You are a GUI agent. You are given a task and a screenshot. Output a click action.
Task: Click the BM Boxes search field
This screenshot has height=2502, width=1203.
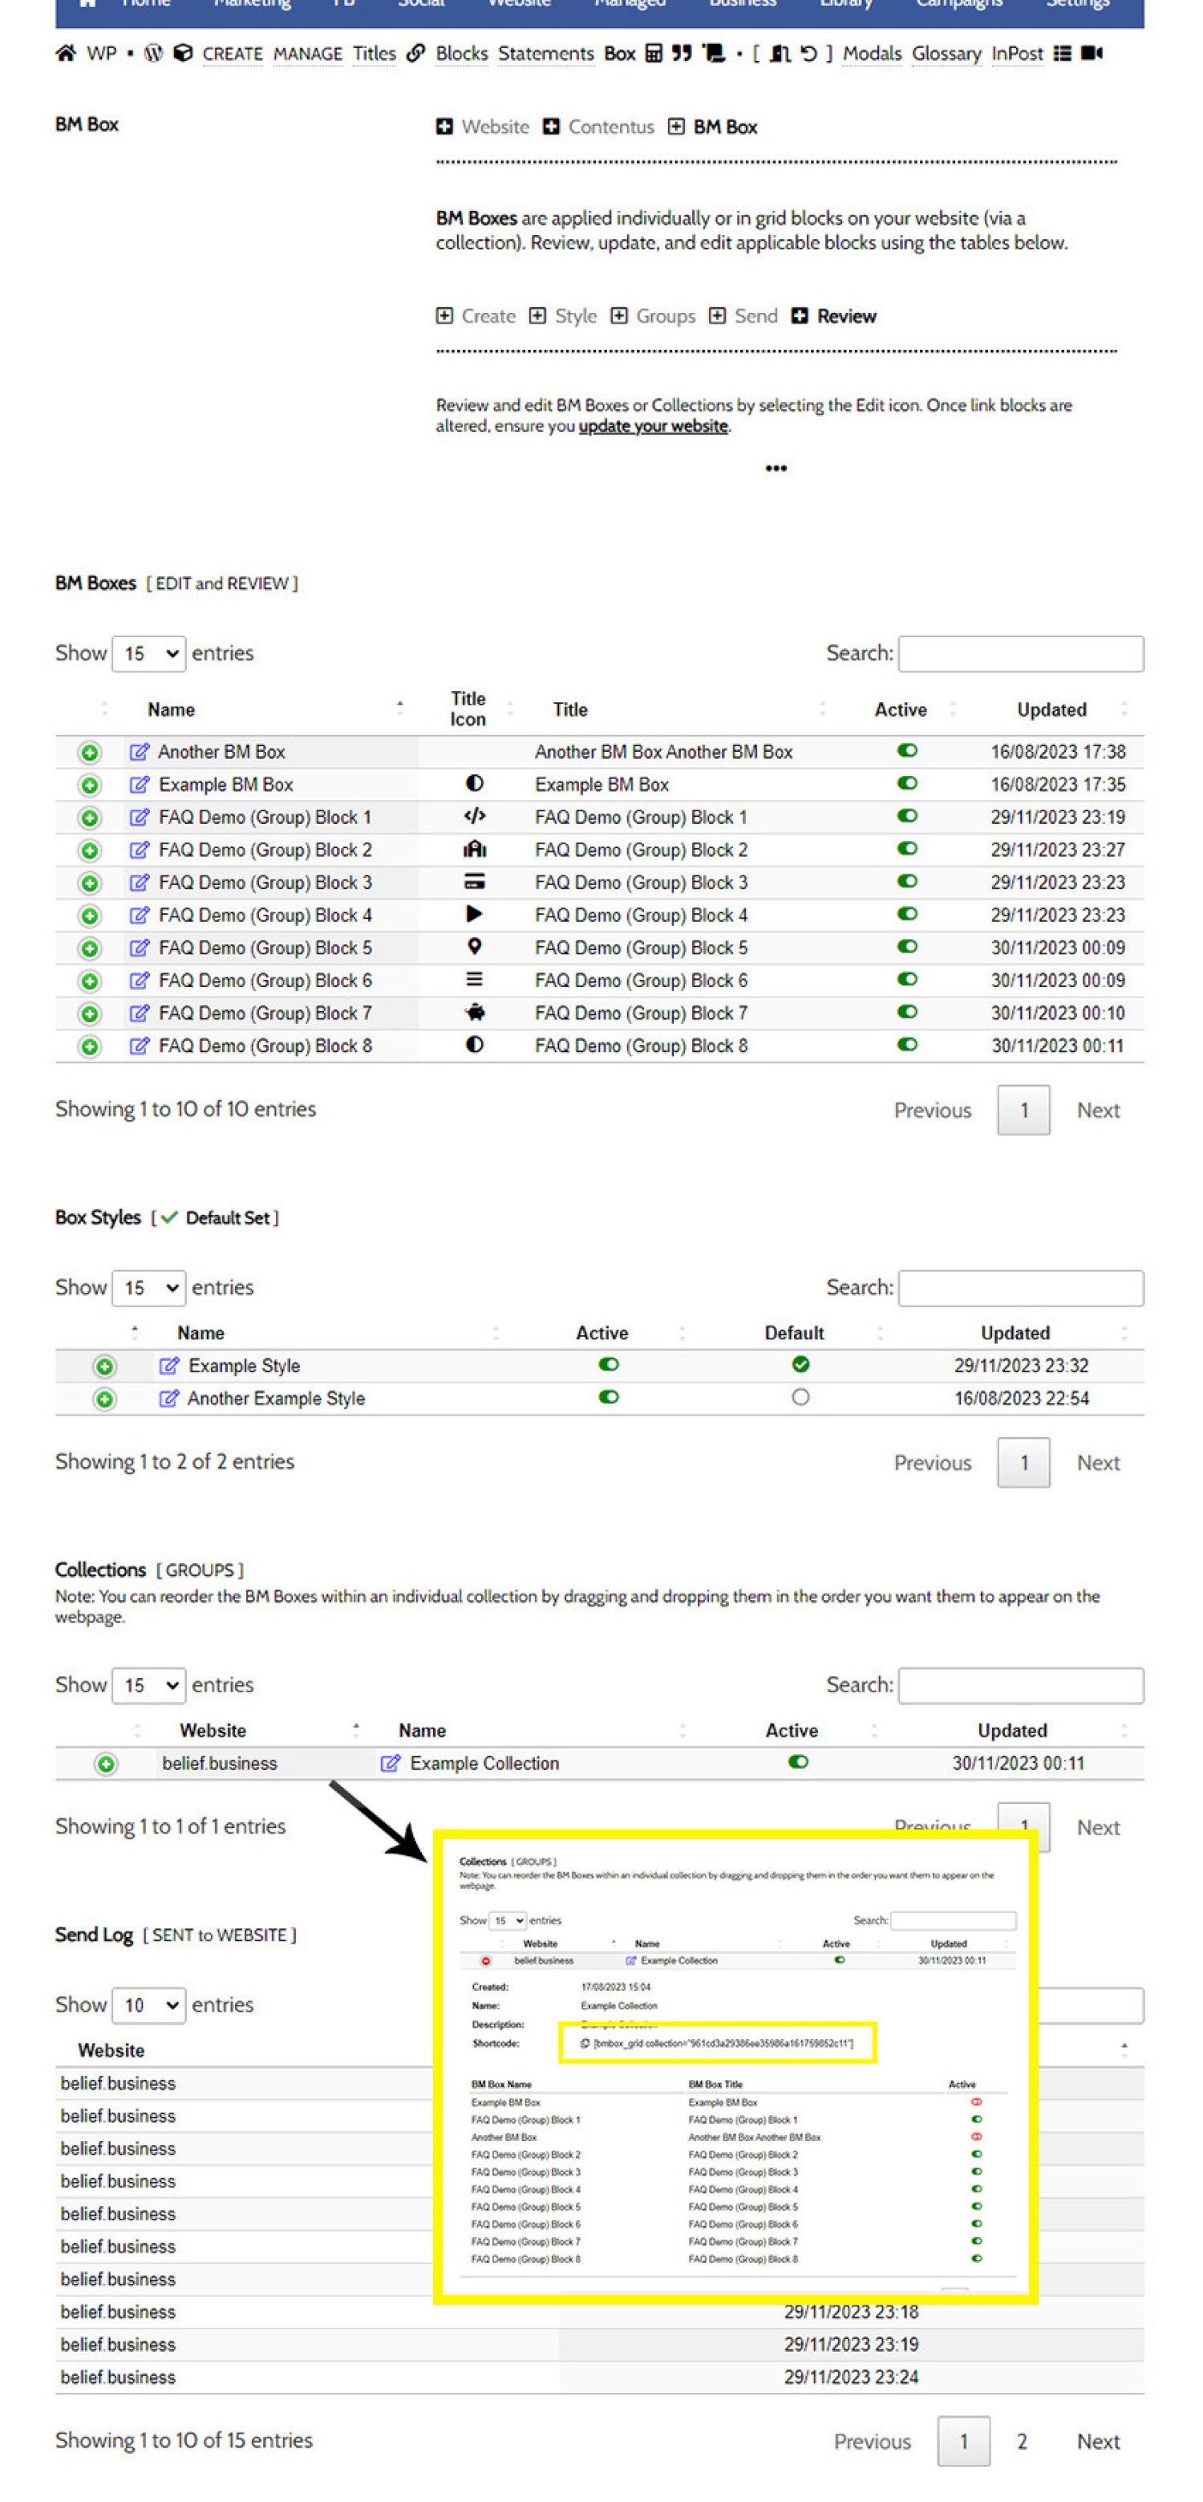1020,654
